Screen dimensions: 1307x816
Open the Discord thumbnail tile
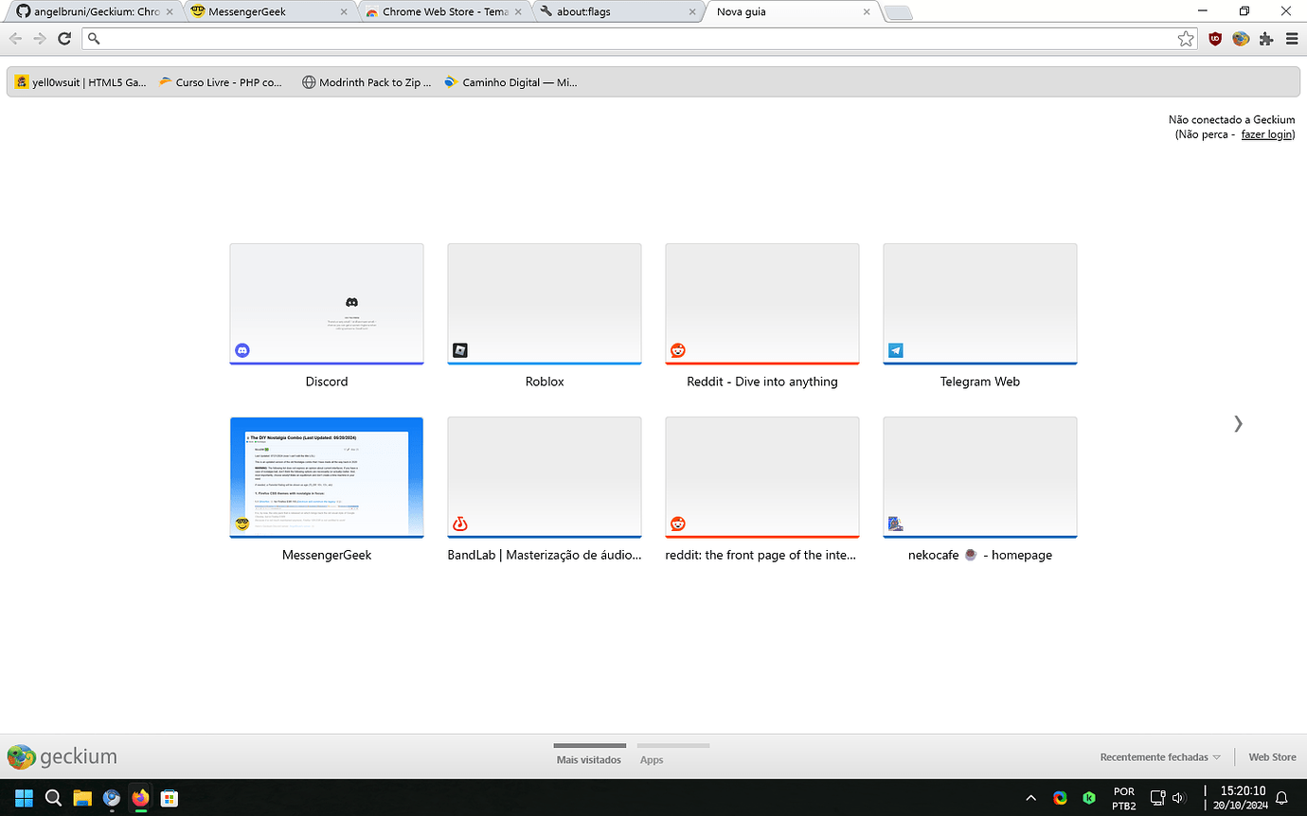tap(326, 303)
